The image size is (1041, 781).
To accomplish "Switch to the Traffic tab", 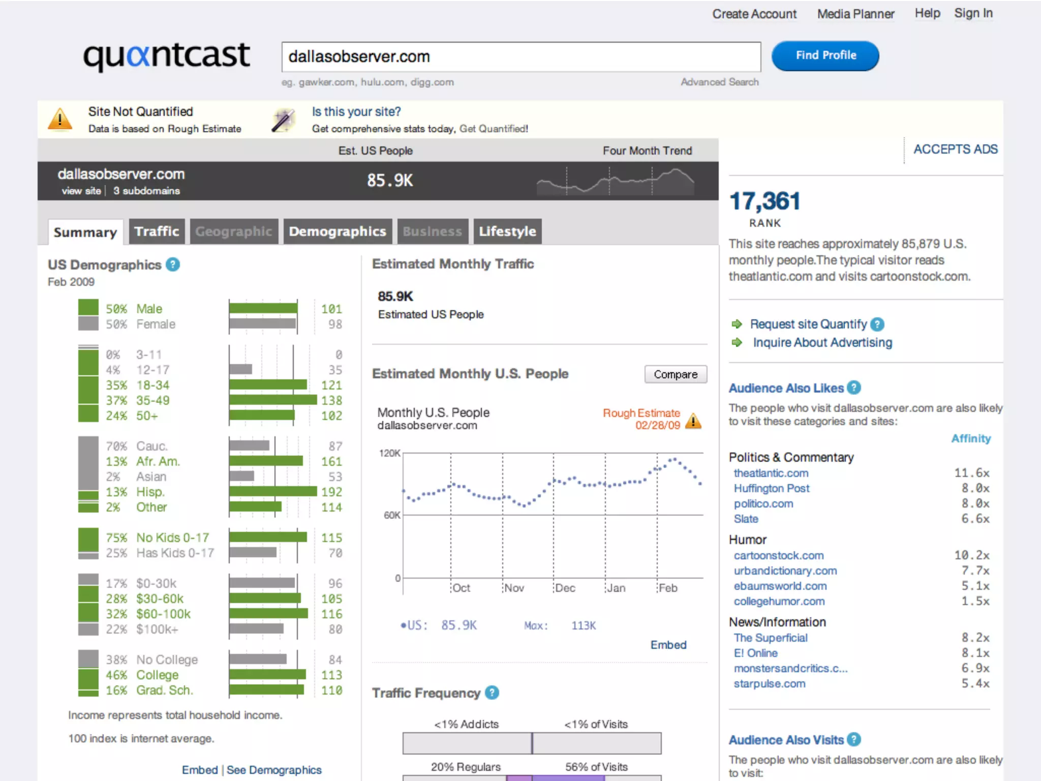I will coord(157,232).
